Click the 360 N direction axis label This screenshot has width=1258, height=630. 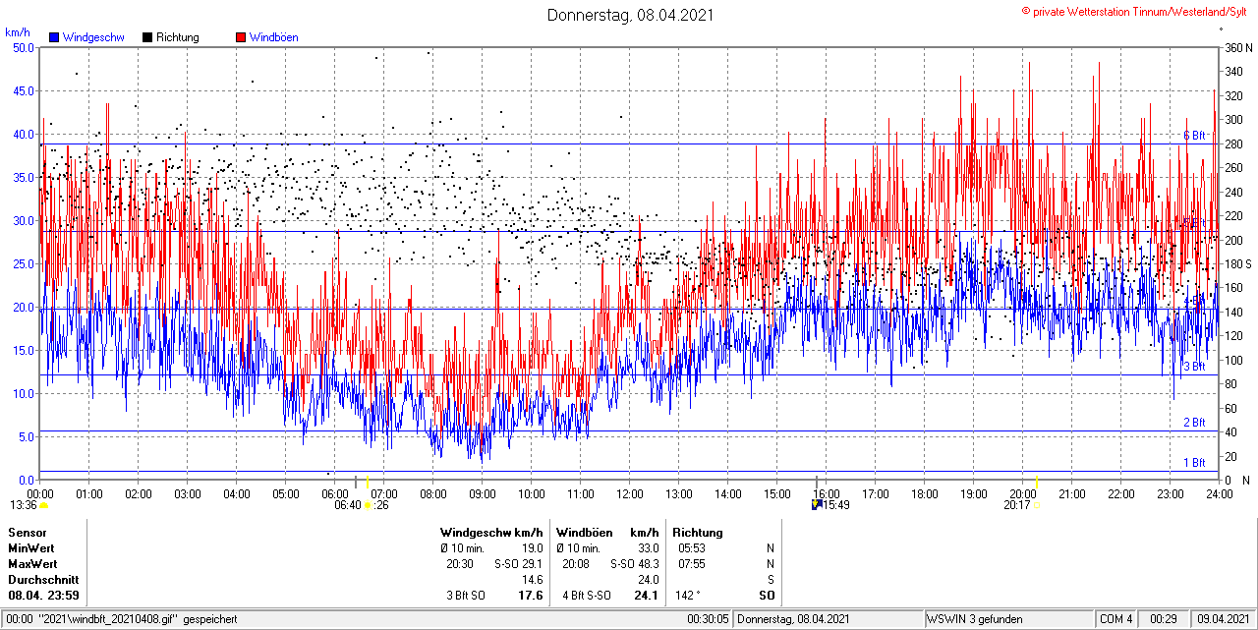[1237, 47]
